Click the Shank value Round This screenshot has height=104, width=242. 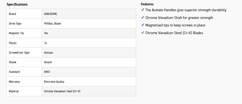[x=48, y=62]
